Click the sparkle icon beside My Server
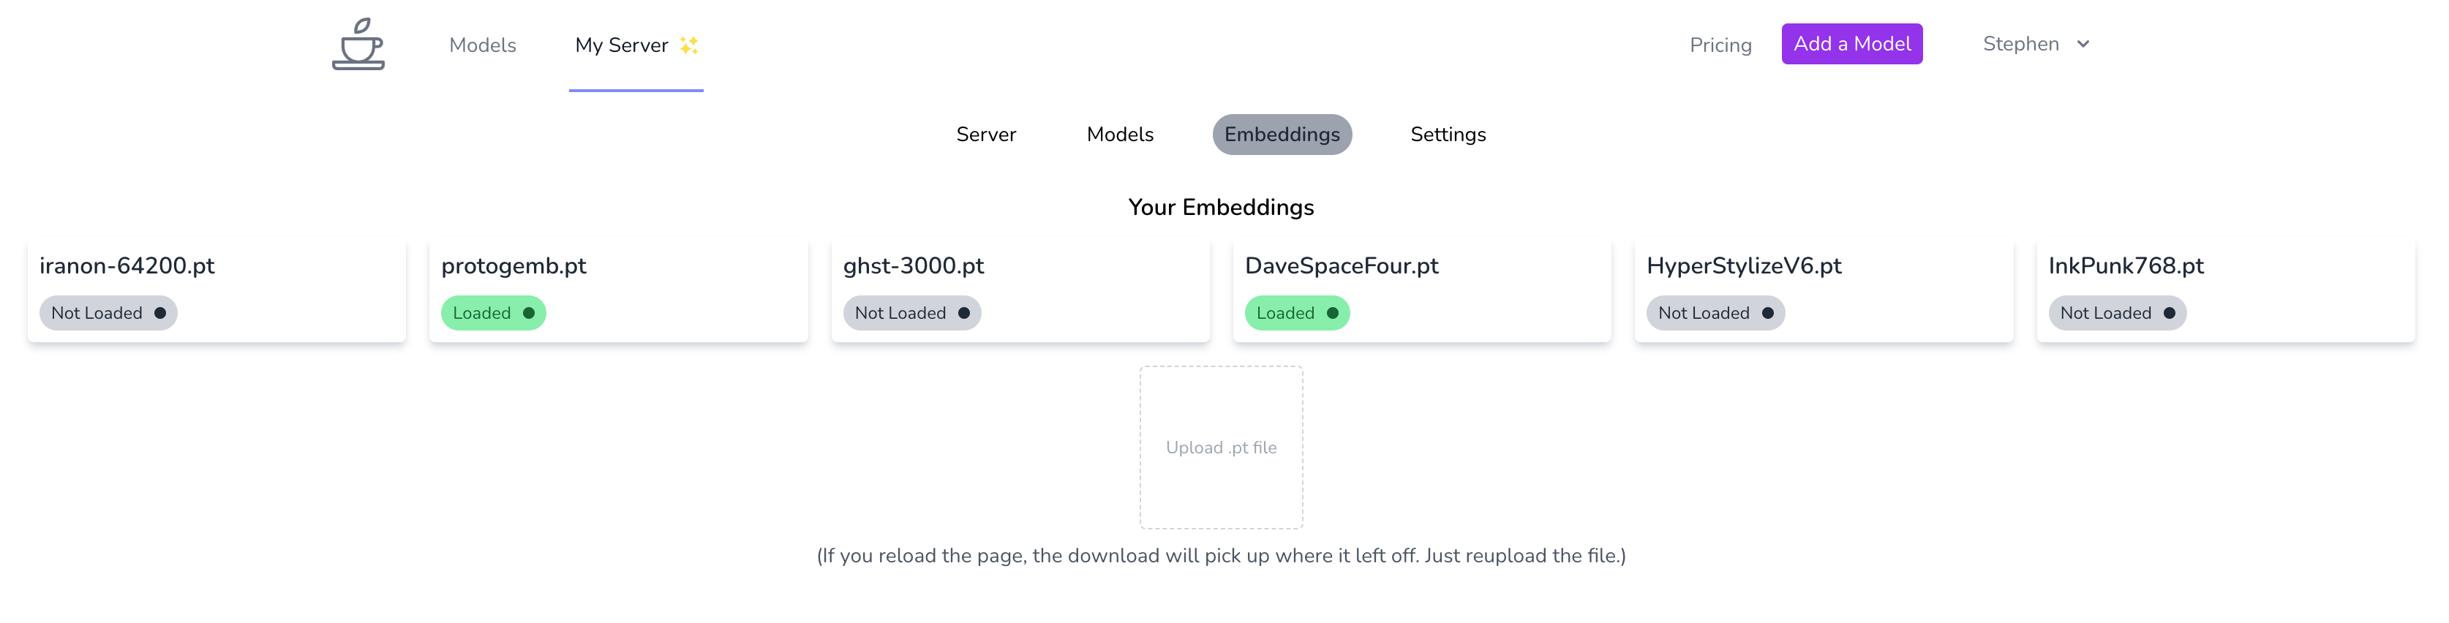Screen dimensions: 2449x623 click(x=689, y=45)
